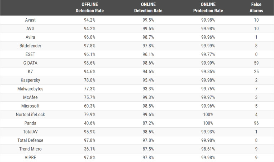
Task: Click Panda's 96 false alarms value
Action: tap(256, 123)
